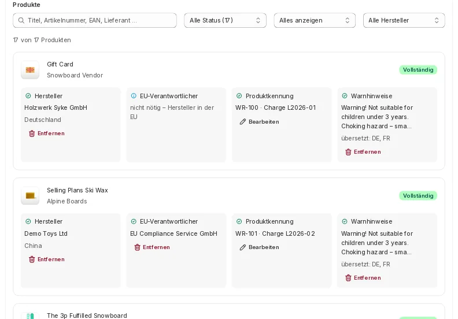This screenshot has width=458, height=319.
Task: Click übersetzt: DE, FR in Gift Card
Action: point(365,138)
